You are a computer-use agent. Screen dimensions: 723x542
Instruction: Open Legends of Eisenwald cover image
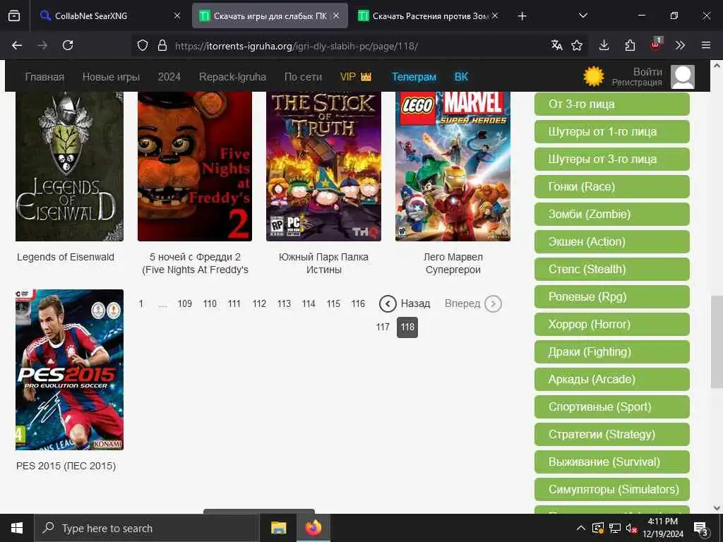70,166
